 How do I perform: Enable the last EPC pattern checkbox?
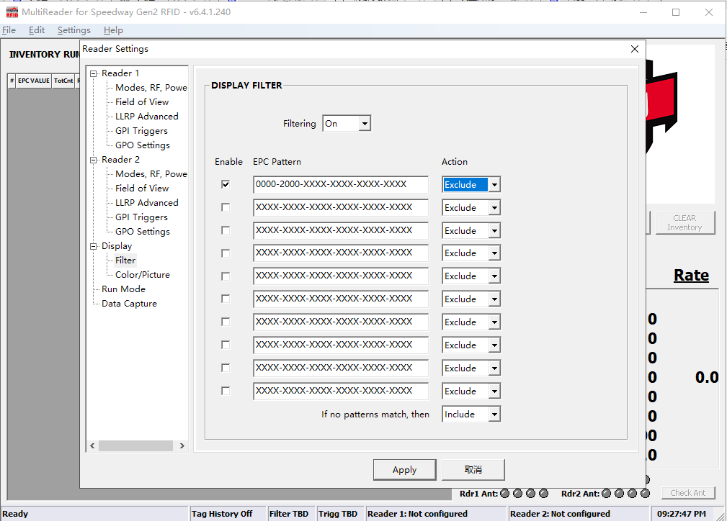coord(226,391)
